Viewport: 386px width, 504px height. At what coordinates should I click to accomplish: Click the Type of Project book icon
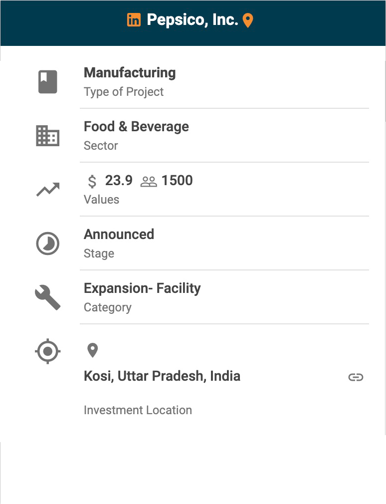click(48, 82)
